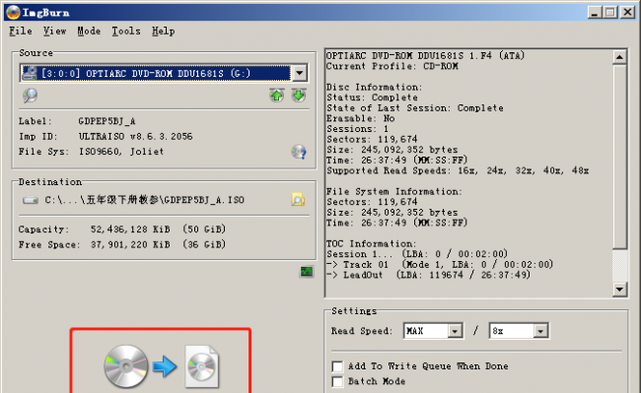Click the load tray green up arrow icon
Image resolution: width=641 pixels, height=393 pixels.
tap(277, 96)
